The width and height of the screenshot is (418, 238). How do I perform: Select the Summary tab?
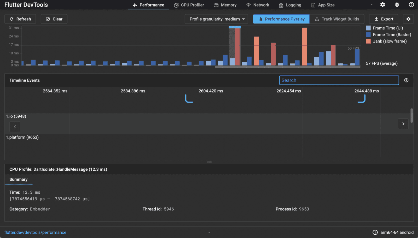[x=19, y=180]
